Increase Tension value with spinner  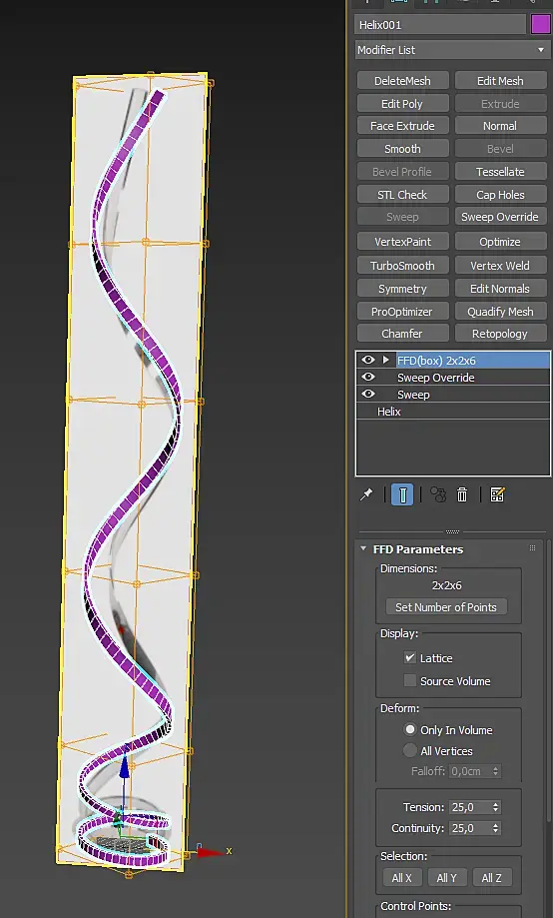[x=496, y=804]
